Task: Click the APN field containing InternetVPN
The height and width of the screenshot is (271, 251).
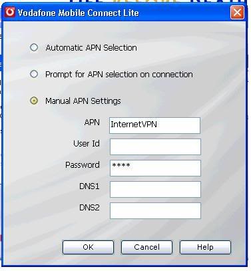Action: click(x=155, y=125)
